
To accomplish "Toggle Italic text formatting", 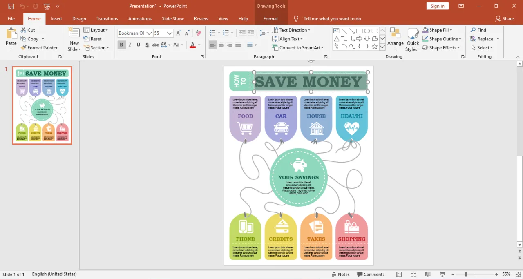I will pyautogui.click(x=130, y=45).
